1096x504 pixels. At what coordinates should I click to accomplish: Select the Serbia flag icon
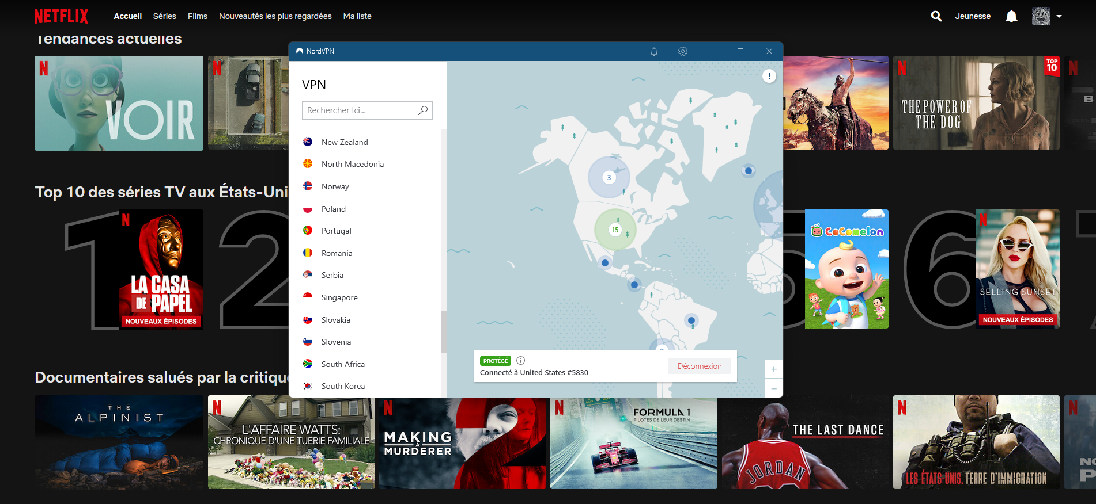click(308, 274)
